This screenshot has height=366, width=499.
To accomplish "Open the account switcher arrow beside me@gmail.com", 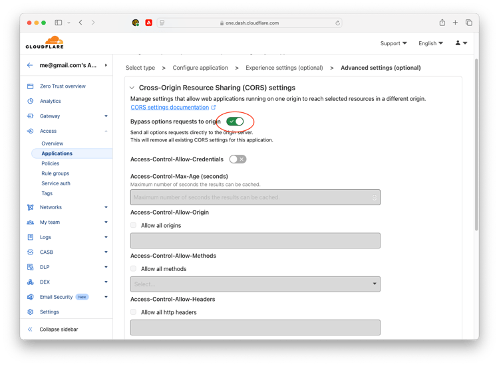I will tap(106, 65).
